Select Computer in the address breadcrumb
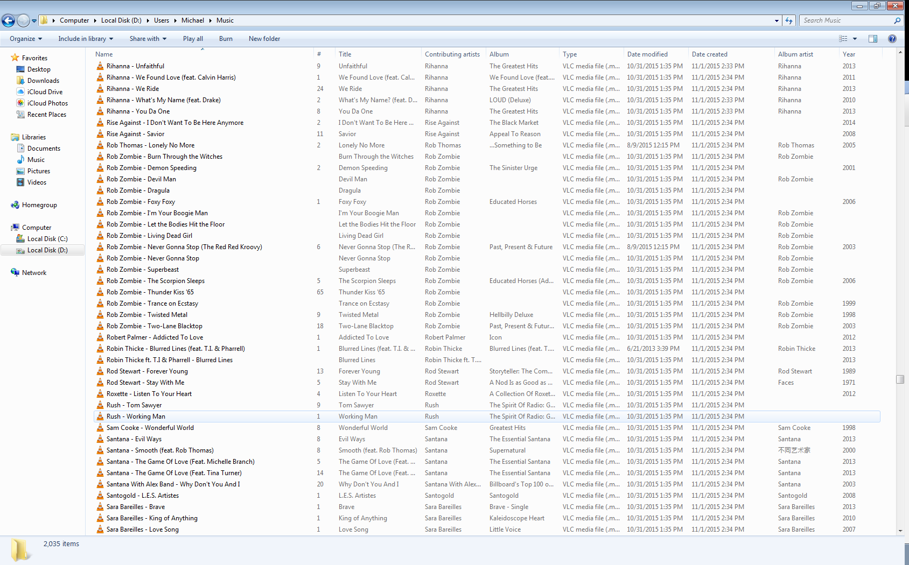 pyautogui.click(x=74, y=20)
